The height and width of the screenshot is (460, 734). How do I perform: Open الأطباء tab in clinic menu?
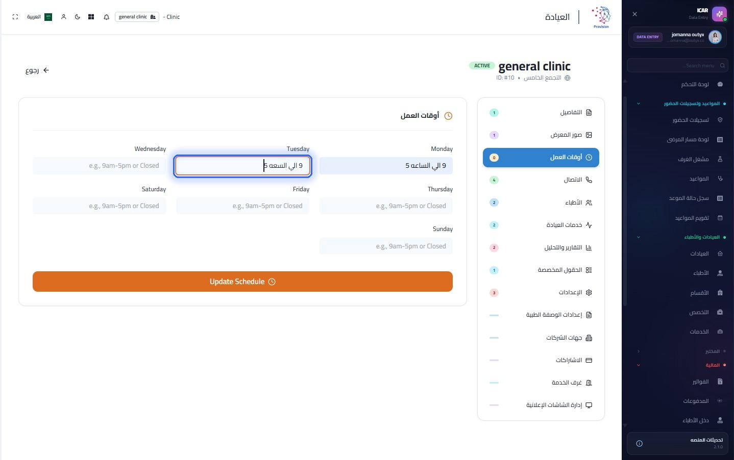[x=541, y=202]
